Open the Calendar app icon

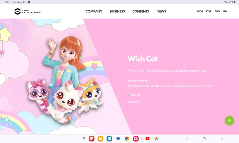(109, 139)
